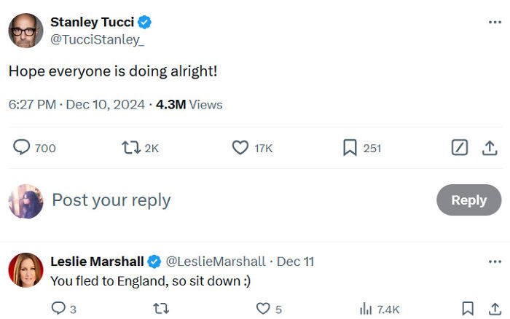Bookmark Leslie Marshall's reply

click(468, 309)
